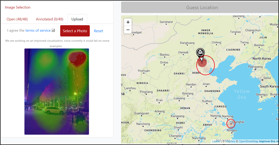Click the large red circle near Beijing

(x=206, y=65)
